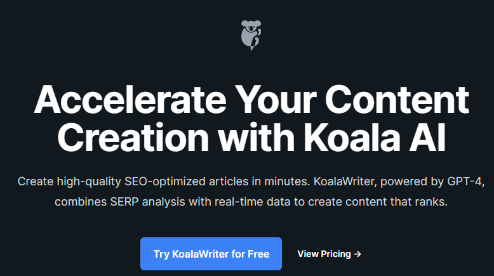Click "real-time data" in the description

(252, 202)
